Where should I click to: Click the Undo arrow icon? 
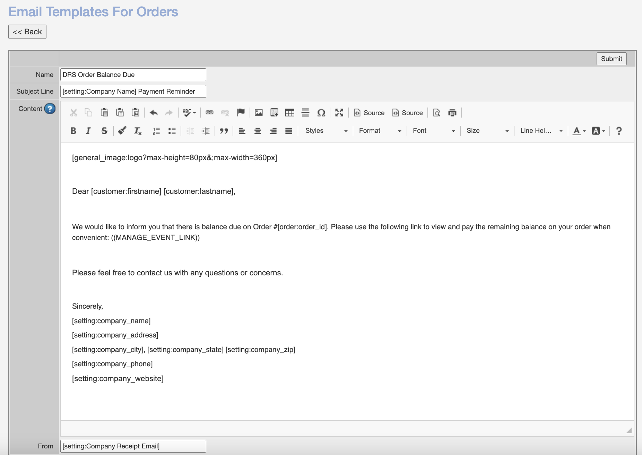pyautogui.click(x=154, y=113)
